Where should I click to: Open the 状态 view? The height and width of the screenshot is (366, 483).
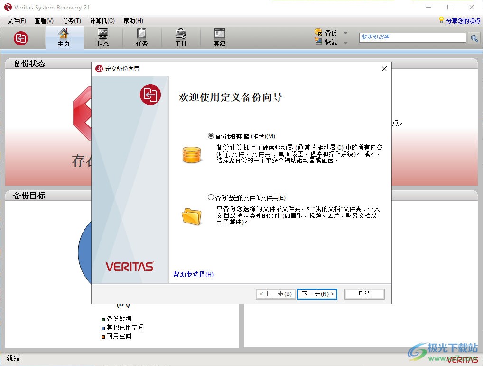[102, 37]
